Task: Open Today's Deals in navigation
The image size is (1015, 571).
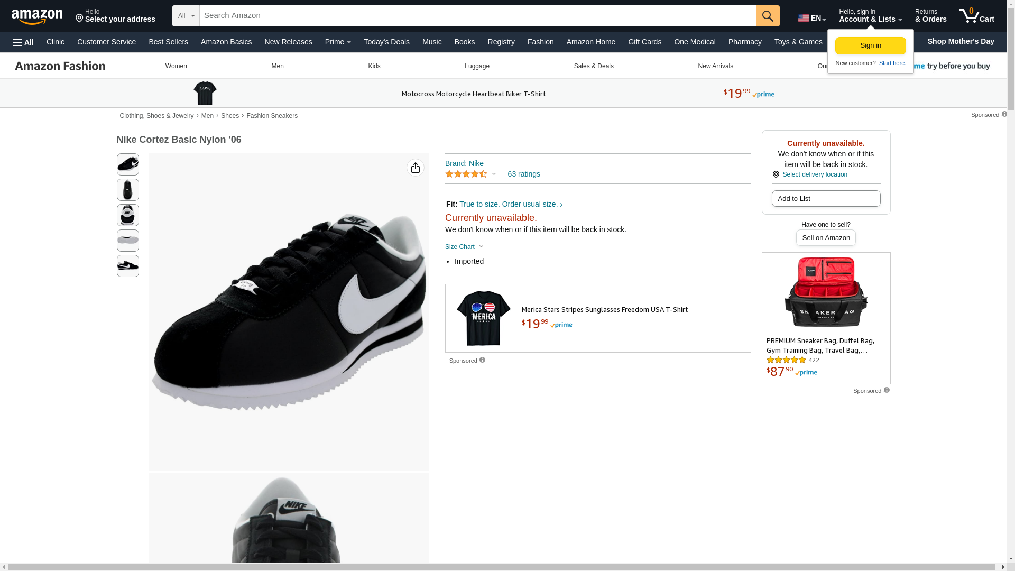Action: [x=386, y=42]
